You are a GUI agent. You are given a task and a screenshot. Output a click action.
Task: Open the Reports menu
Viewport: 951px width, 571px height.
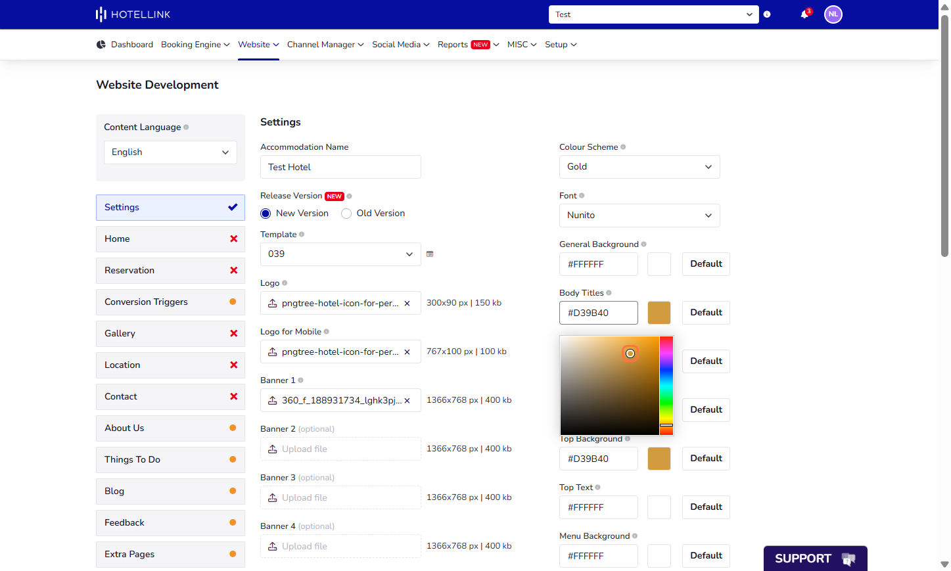pyautogui.click(x=469, y=45)
